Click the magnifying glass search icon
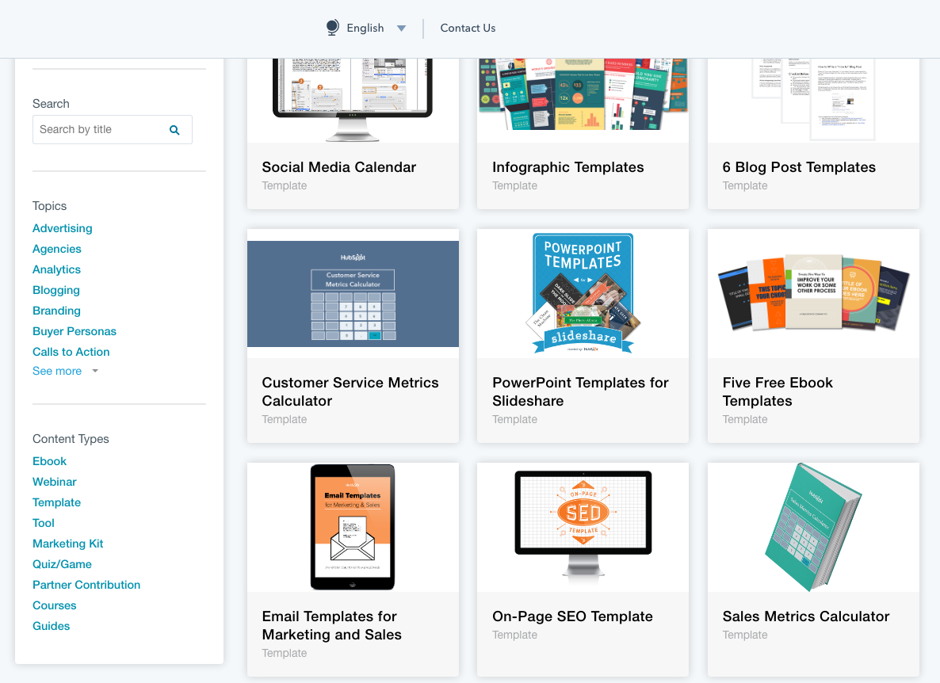Viewport: 940px width, 683px height. click(x=174, y=130)
